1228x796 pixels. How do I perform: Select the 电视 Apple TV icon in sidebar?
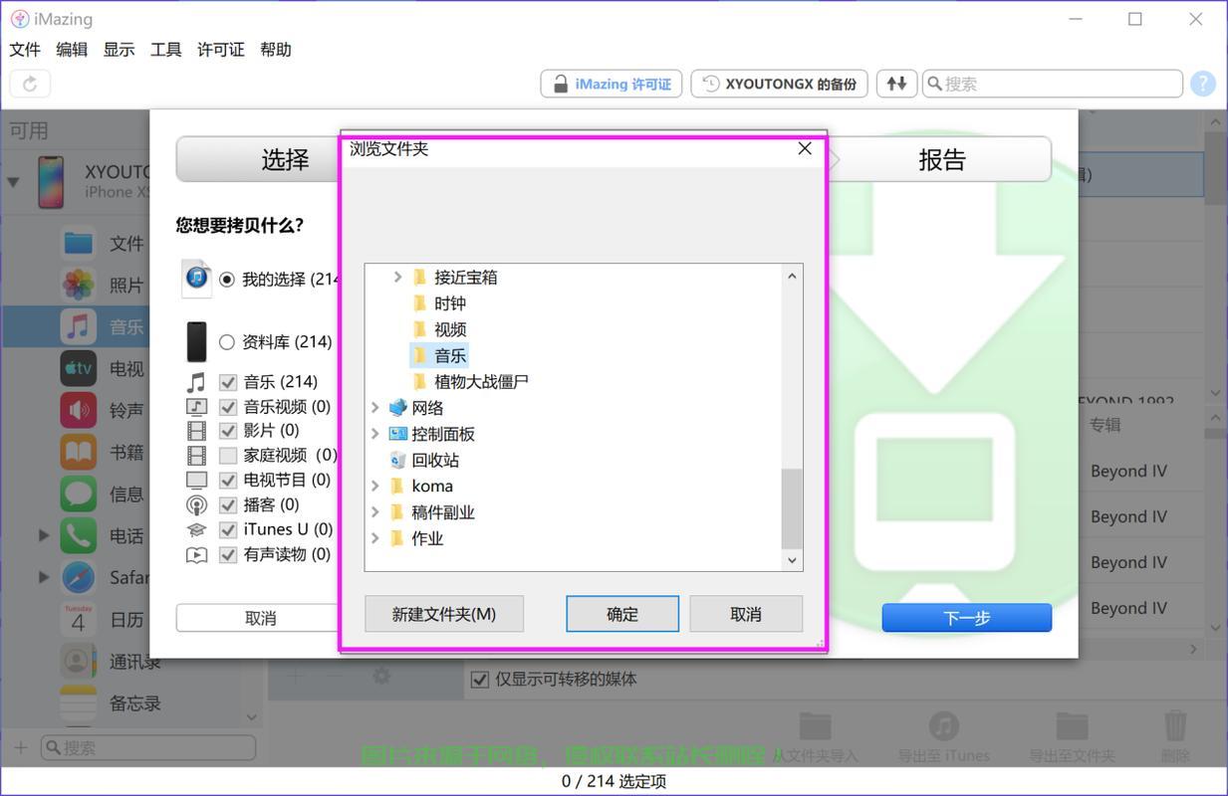coord(78,368)
